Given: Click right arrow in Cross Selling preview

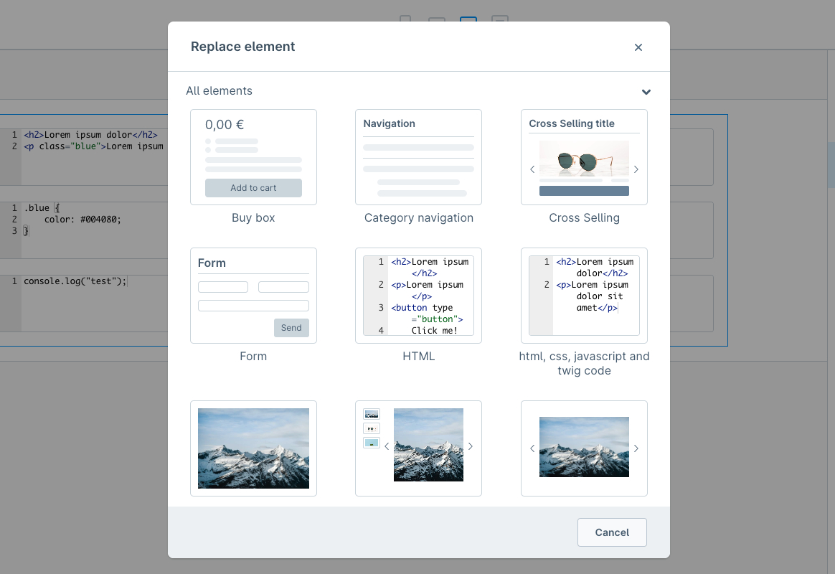Looking at the screenshot, I should pos(636,169).
